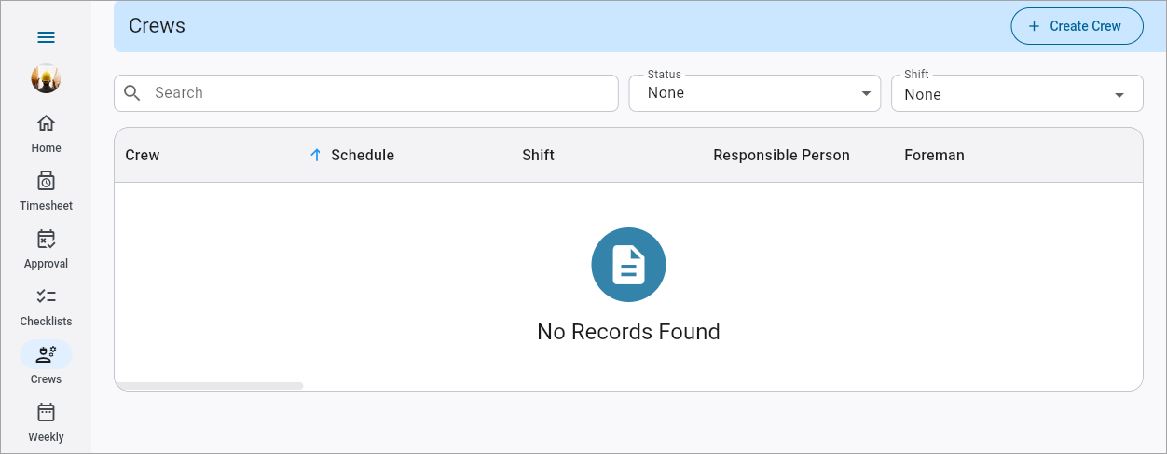Click the user profile avatar
1167x454 pixels.
point(46,79)
